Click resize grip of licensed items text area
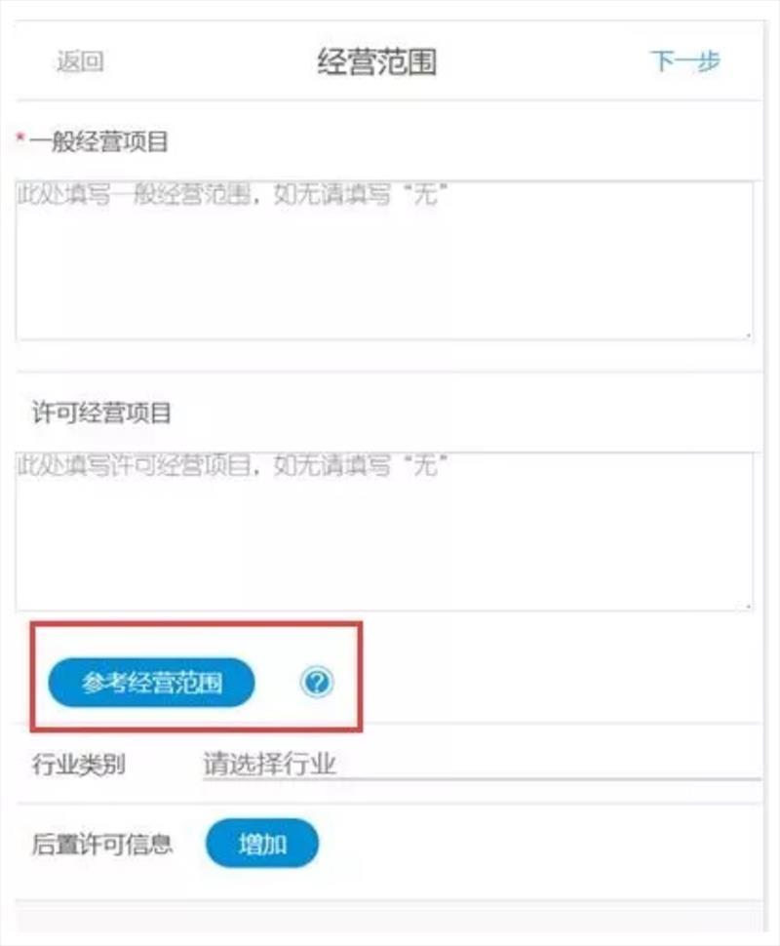The height and width of the screenshot is (946, 780). point(748,605)
